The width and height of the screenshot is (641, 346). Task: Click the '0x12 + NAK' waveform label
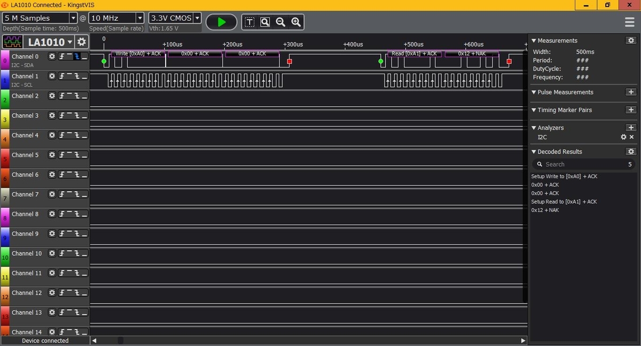coord(472,53)
